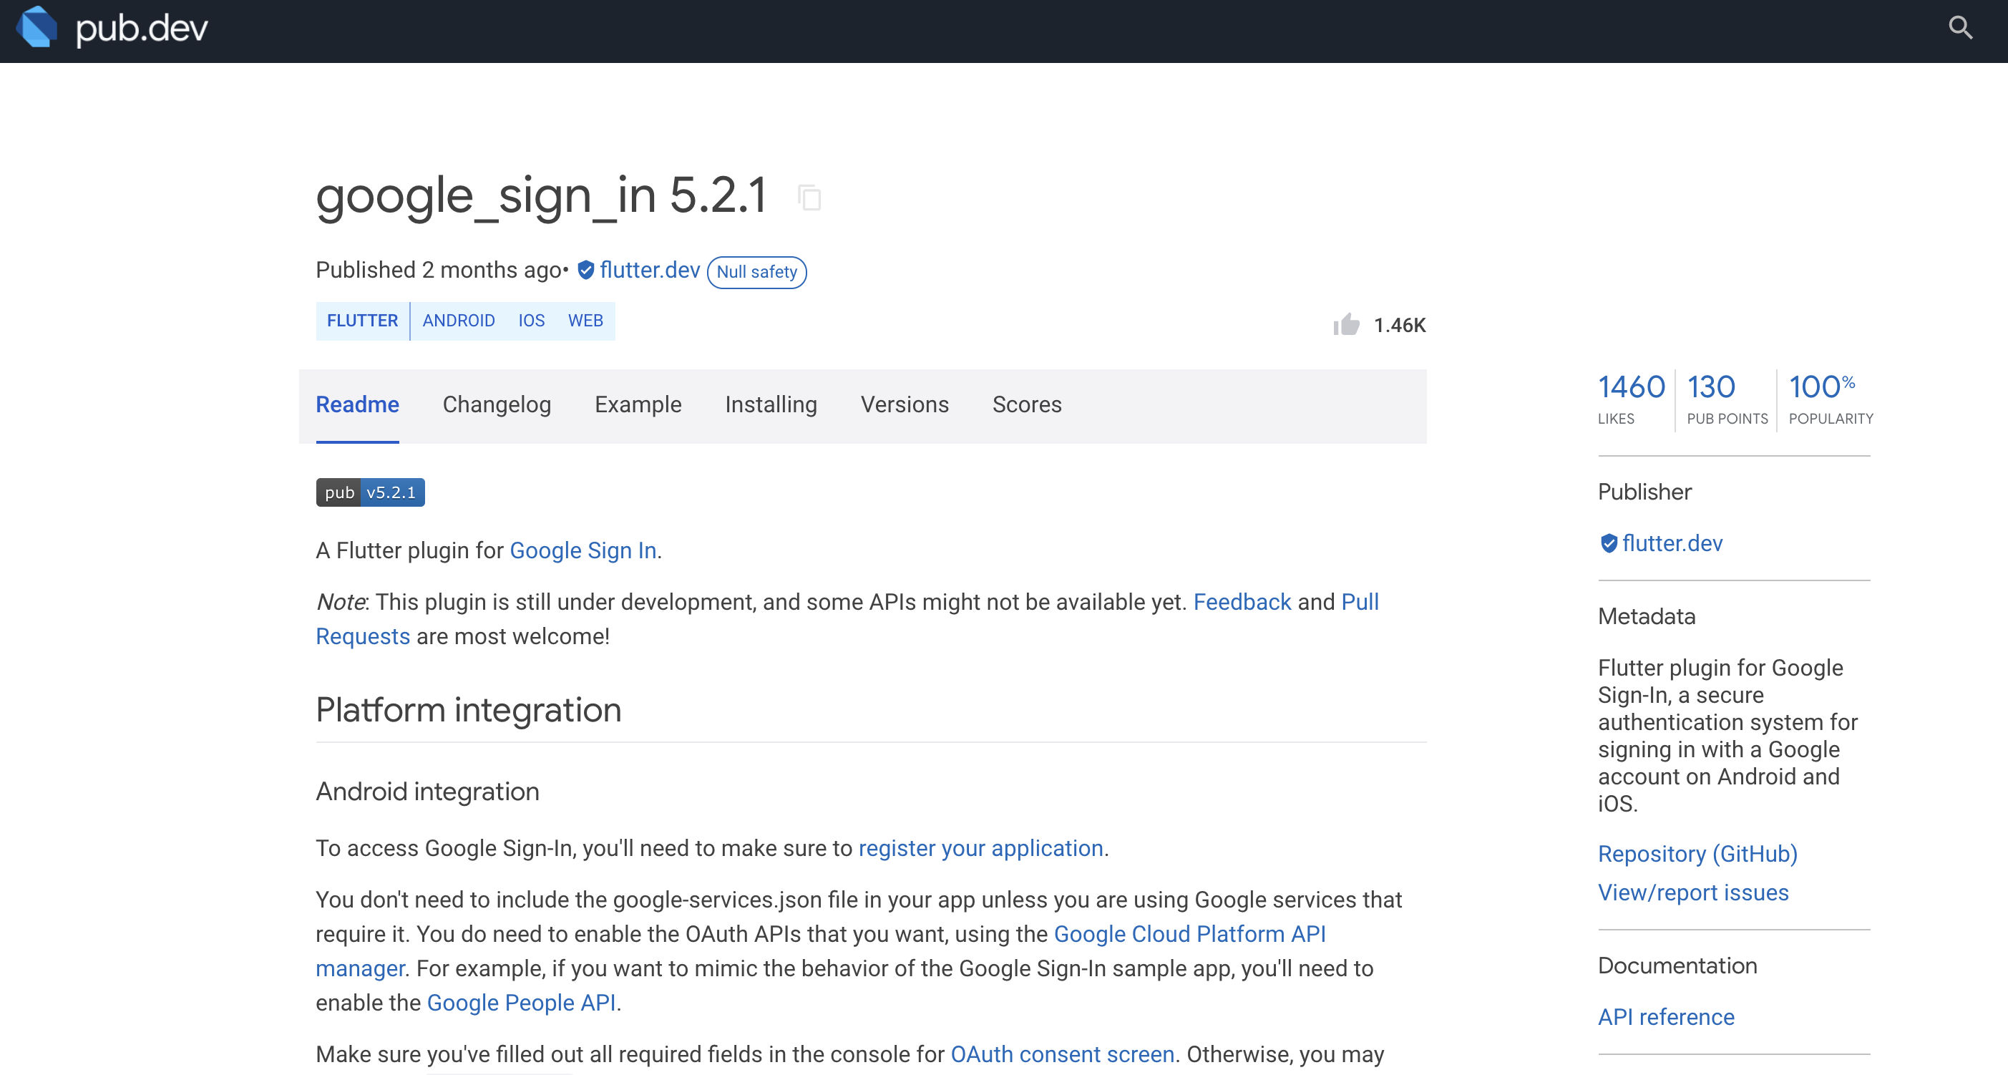Screen dimensions: 2008x1075
Task: Click the 1460 LIKES score
Action: point(1631,397)
